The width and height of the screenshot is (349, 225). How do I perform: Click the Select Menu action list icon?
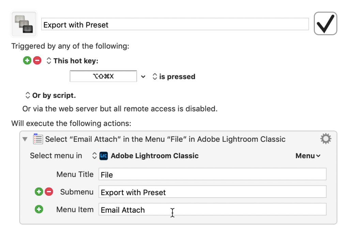[x=38, y=139]
